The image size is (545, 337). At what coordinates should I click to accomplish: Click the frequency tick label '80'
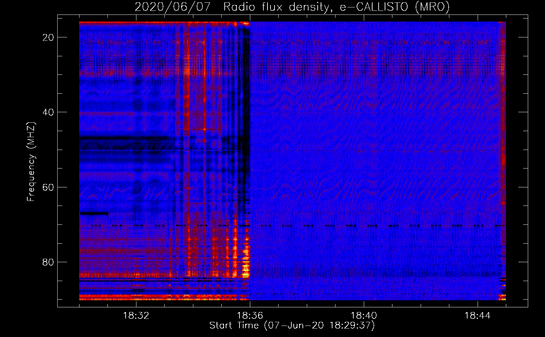point(48,262)
